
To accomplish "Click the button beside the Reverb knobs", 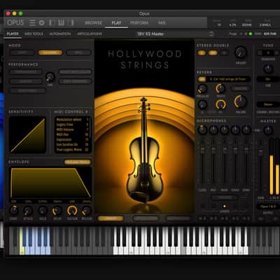I will point(241,89).
